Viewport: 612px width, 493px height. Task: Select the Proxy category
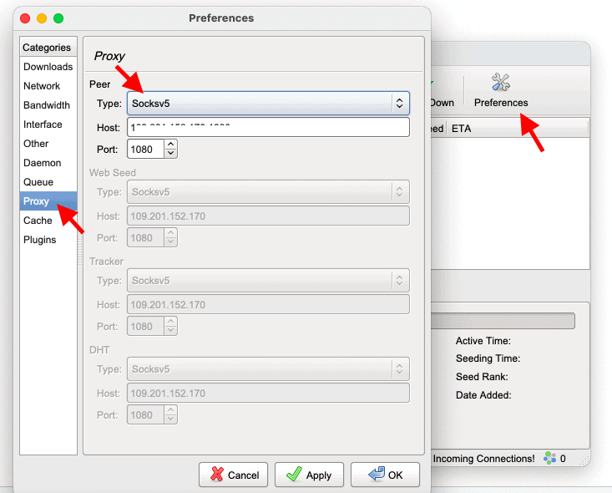coord(48,201)
